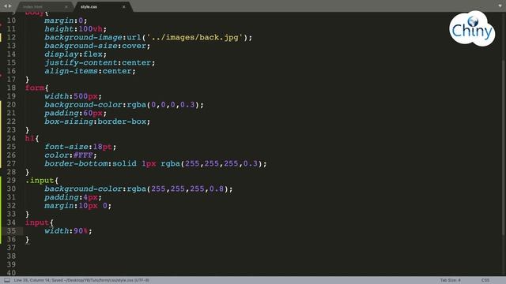Click 'background-size:cover;' line

point(97,46)
